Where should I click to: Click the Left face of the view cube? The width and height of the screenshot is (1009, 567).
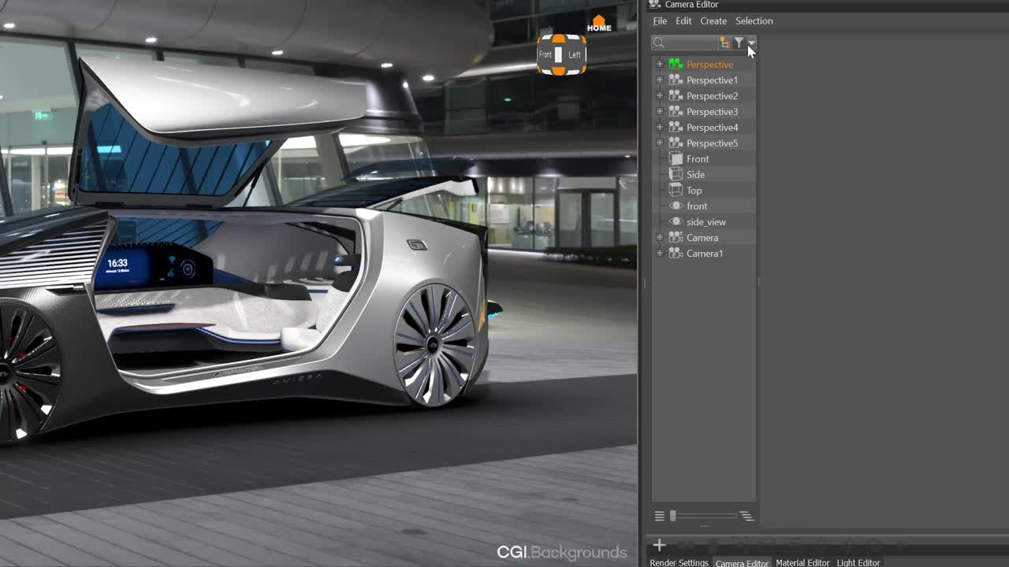pos(574,54)
